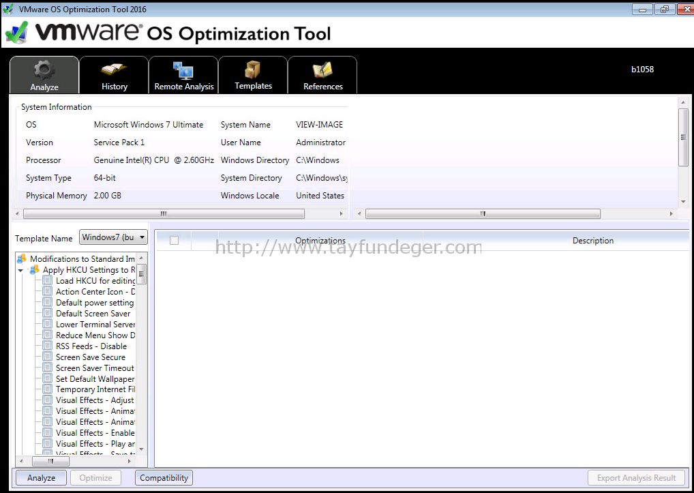Click the '2.00 GB' physical memory value
The image size is (694, 493).
pos(107,196)
